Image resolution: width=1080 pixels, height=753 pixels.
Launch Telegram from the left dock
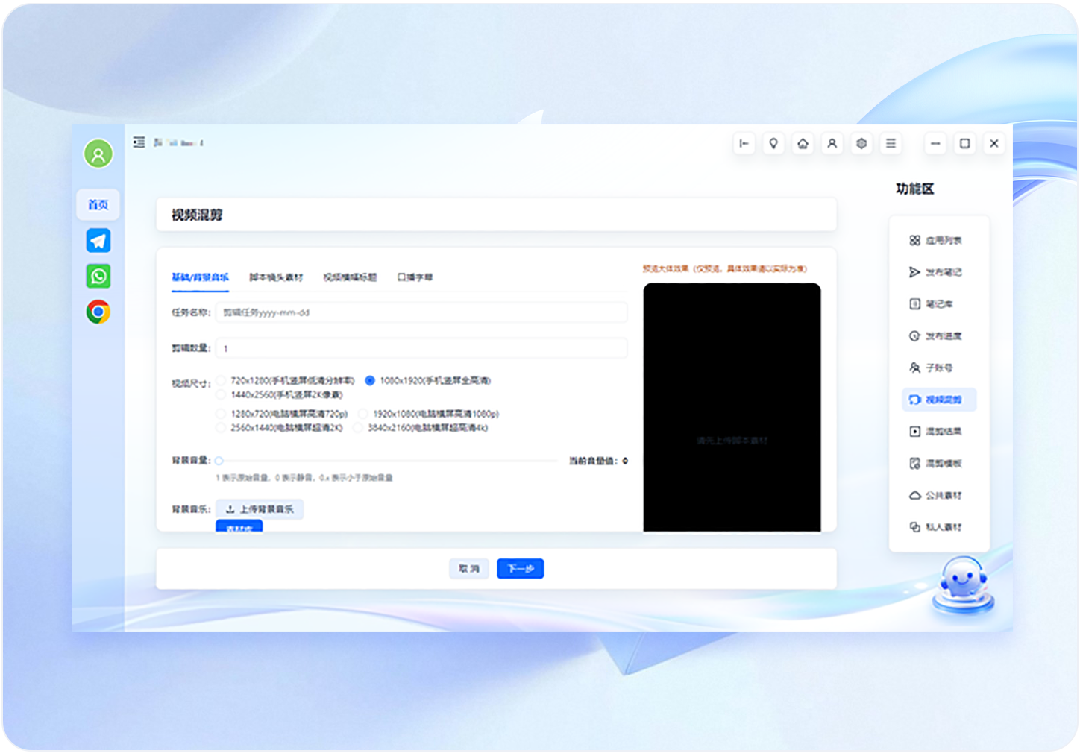click(98, 240)
